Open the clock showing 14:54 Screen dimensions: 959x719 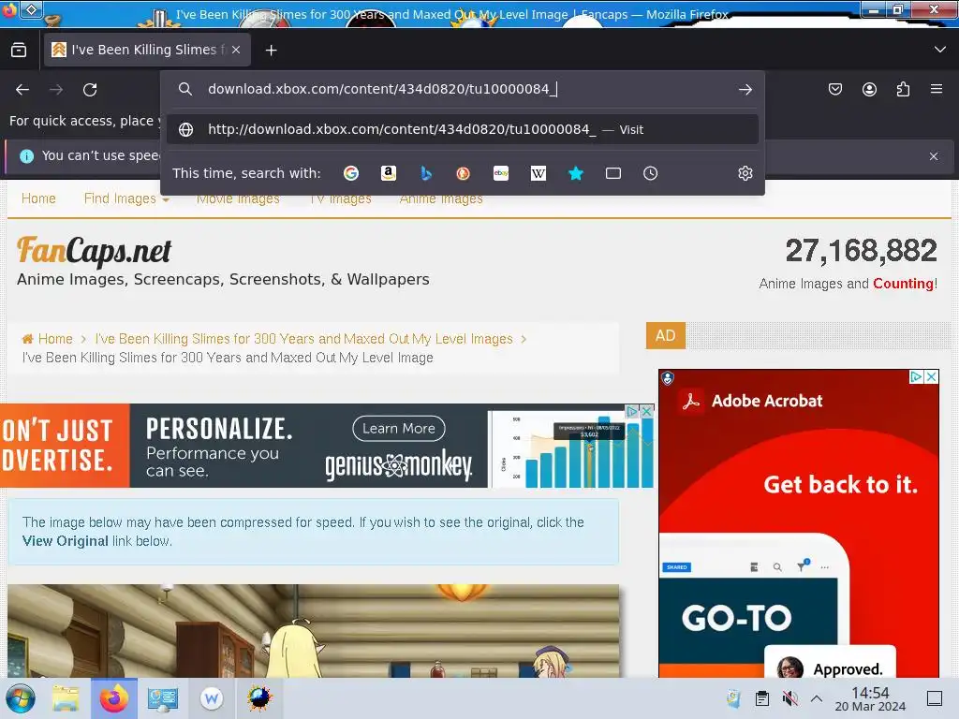pyautogui.click(x=870, y=698)
